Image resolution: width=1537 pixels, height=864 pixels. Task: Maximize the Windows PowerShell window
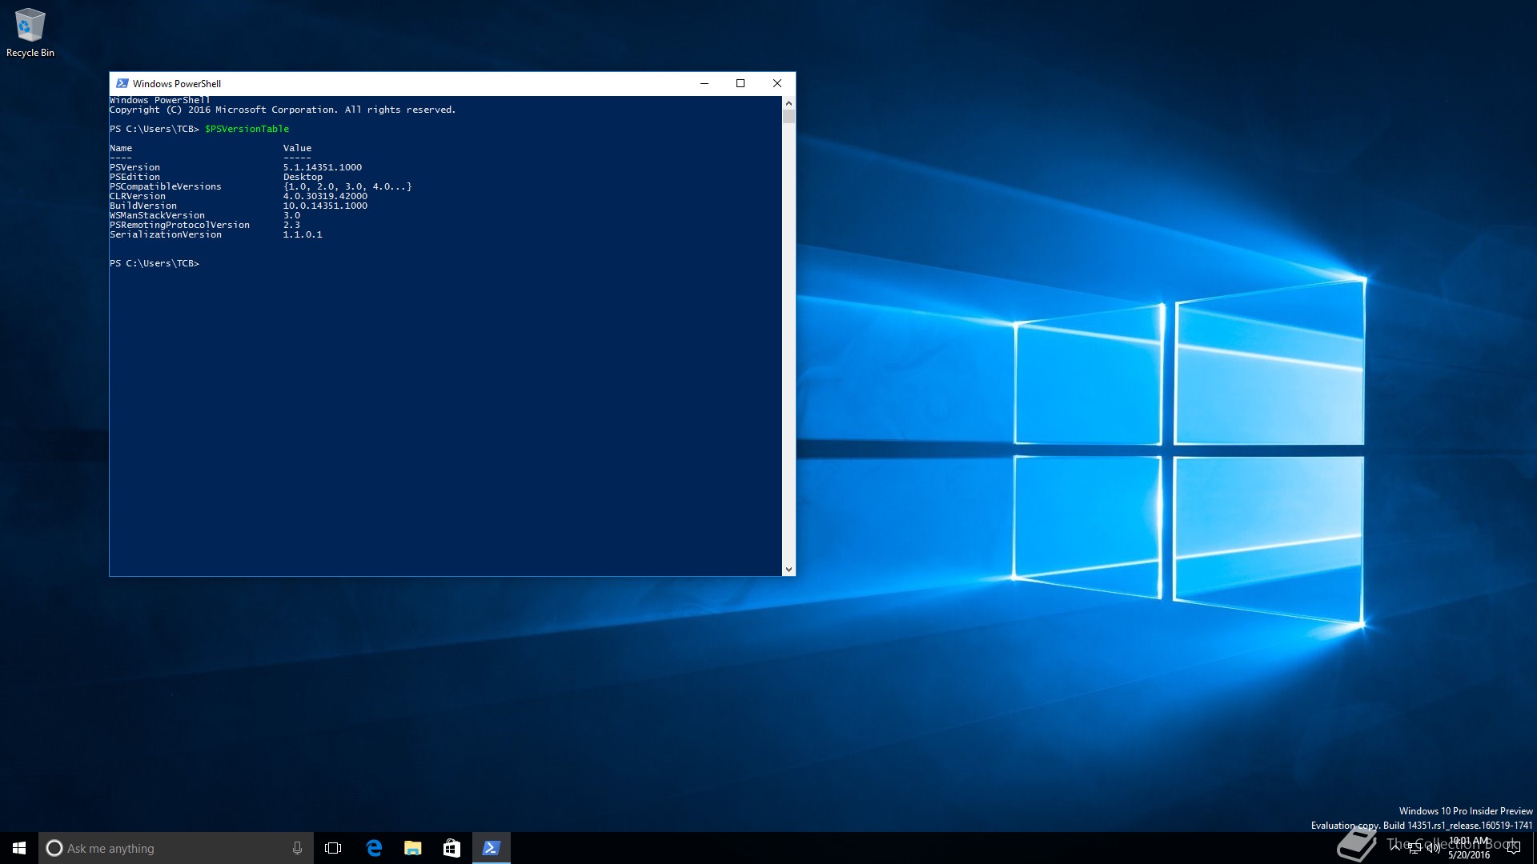pos(740,83)
